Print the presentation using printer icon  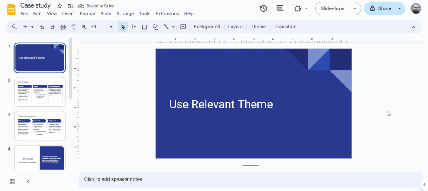(63, 27)
